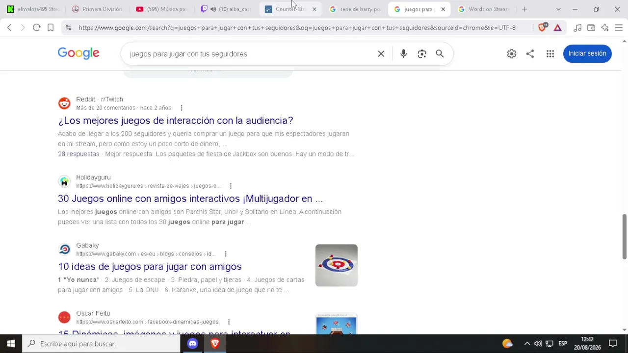Screen dimensions: 628x353
Task: Open options menu for the Reddit result
Action: (x=181, y=108)
